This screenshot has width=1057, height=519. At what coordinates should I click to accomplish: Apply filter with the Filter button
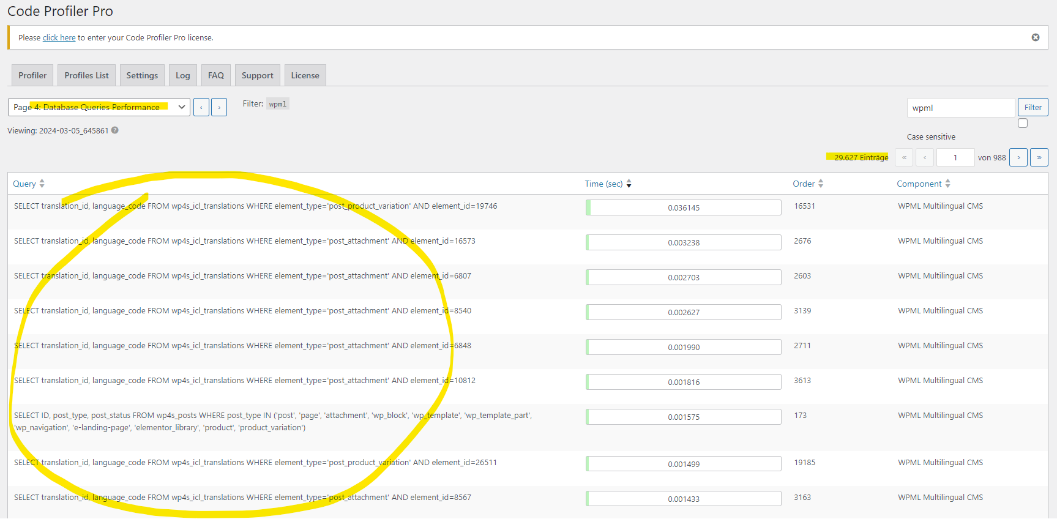tap(1033, 107)
